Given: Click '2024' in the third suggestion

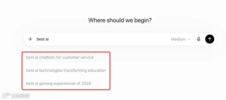Looking at the screenshot, I should point(86,83).
